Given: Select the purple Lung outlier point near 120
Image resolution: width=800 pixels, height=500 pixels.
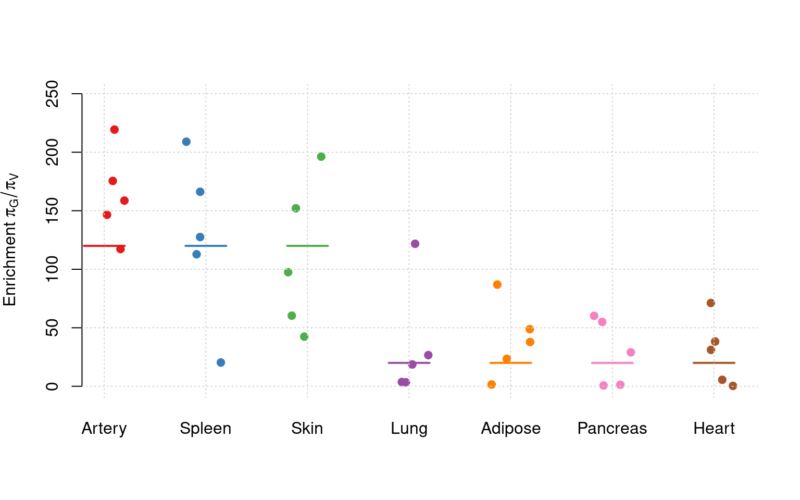Looking at the screenshot, I should [x=415, y=244].
